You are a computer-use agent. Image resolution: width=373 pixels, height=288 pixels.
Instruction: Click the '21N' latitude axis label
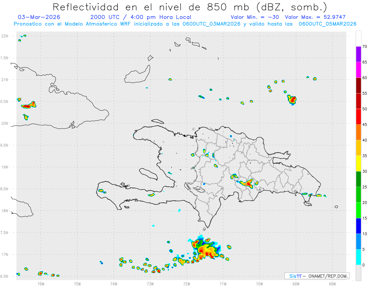pos(5,80)
